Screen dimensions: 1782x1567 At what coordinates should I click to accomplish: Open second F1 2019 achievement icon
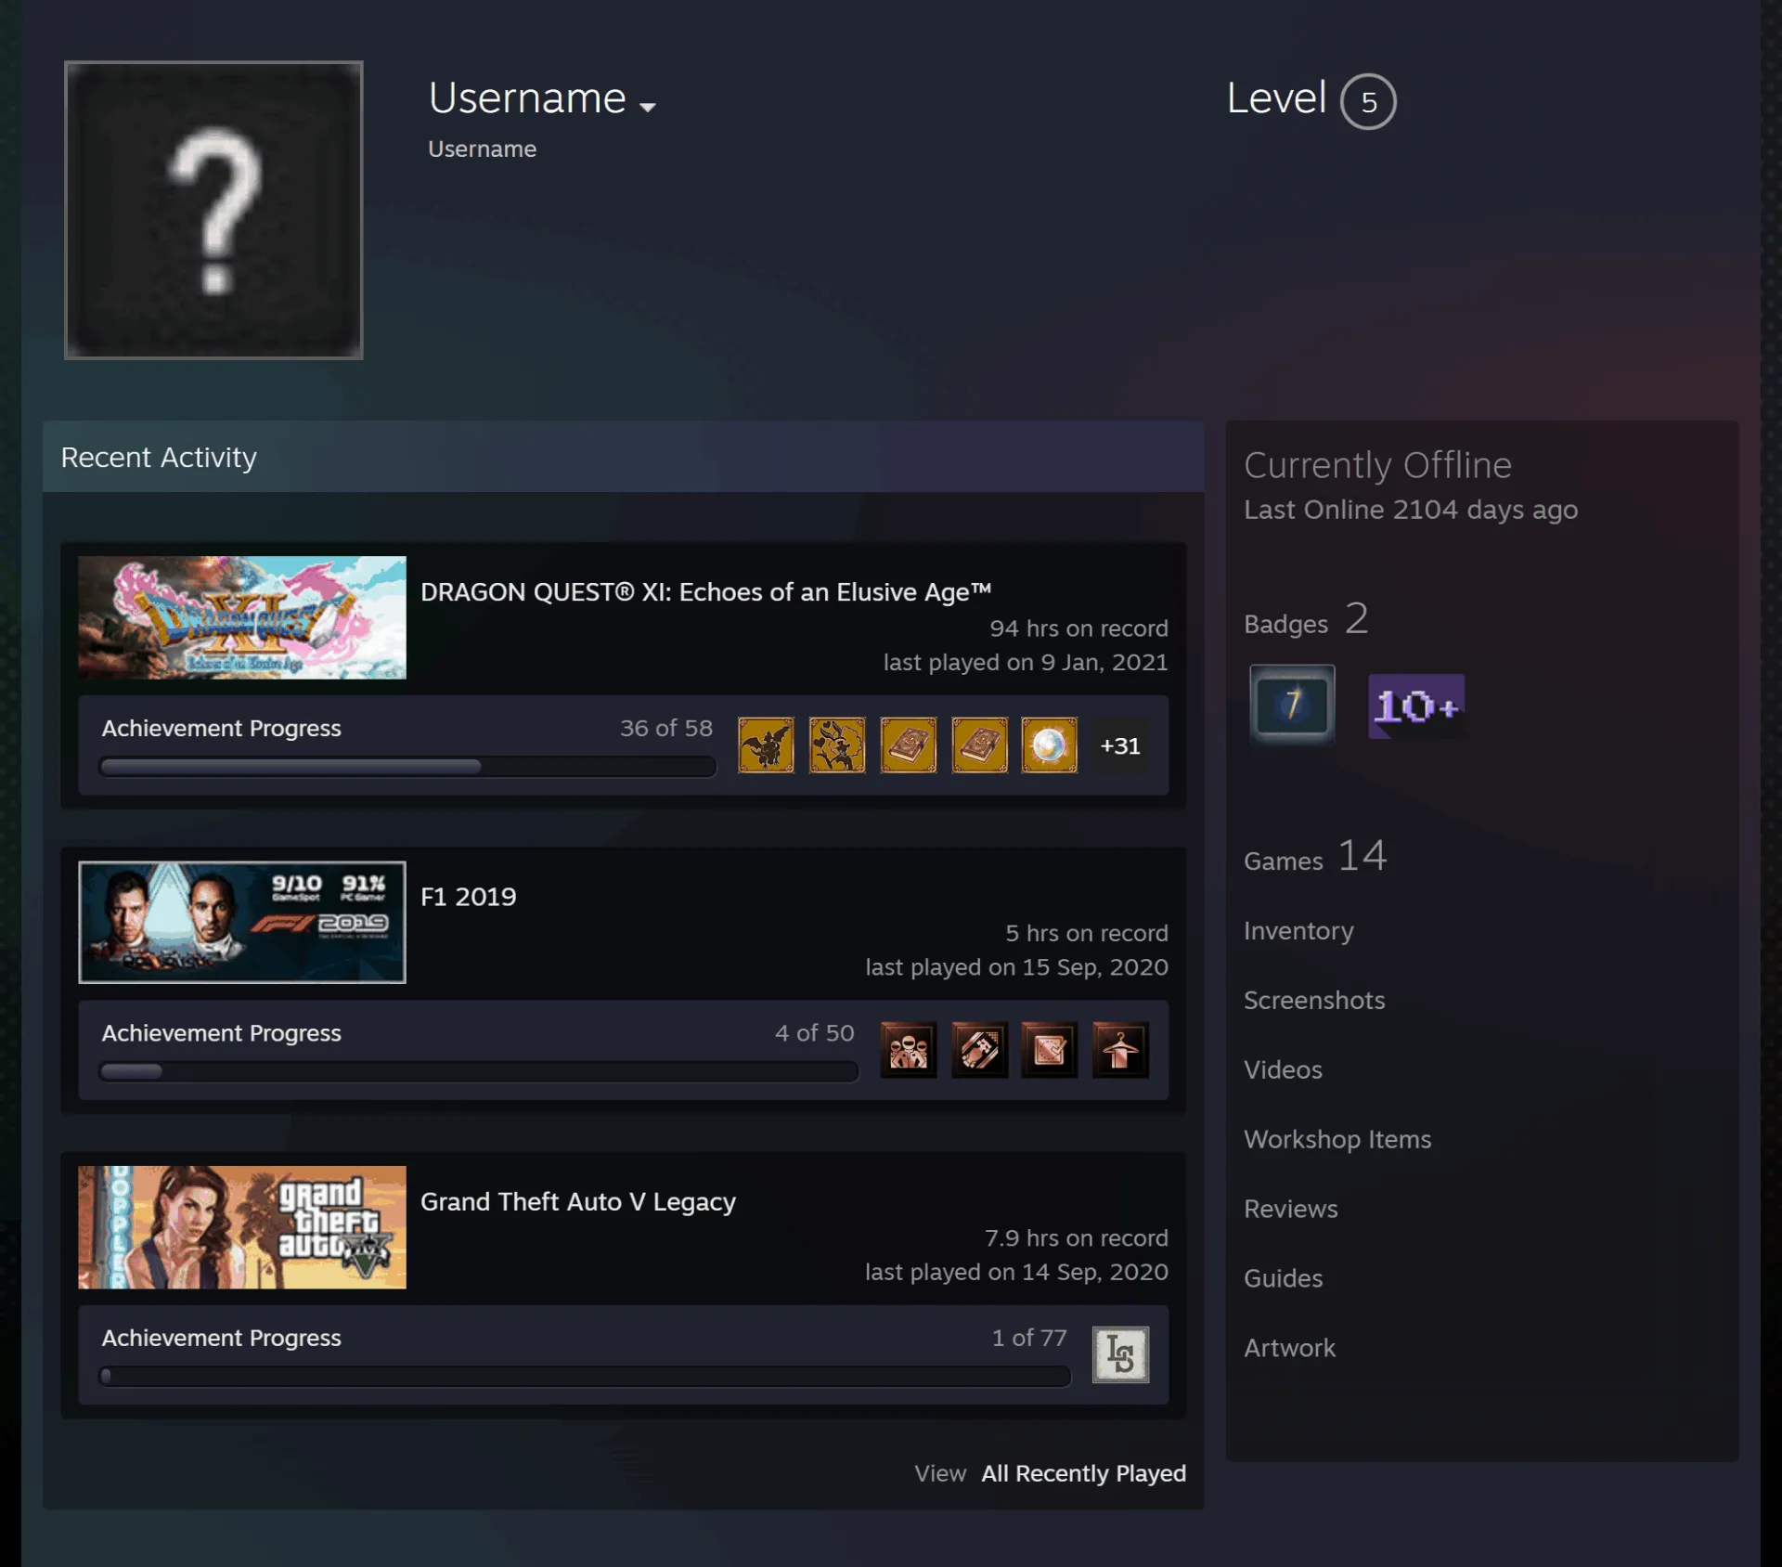tap(979, 1050)
